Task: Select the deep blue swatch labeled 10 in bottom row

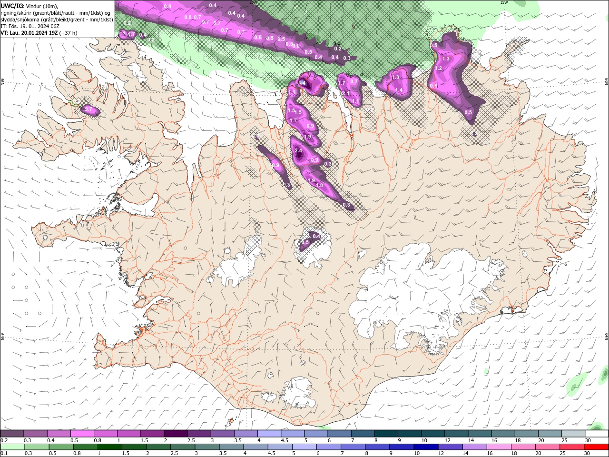Action: pyautogui.click(x=425, y=447)
